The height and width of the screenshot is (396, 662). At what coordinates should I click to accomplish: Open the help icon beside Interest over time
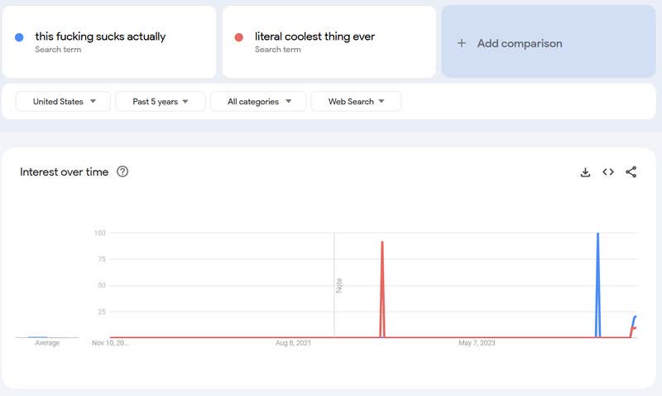122,172
